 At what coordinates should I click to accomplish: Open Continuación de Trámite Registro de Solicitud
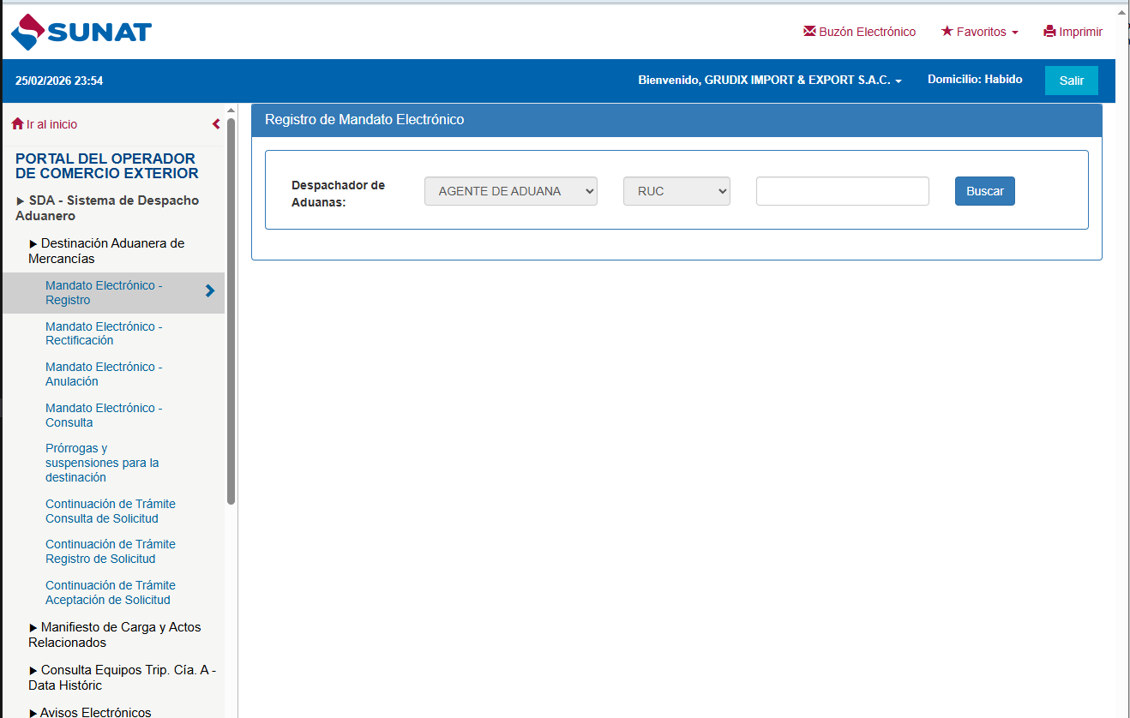(111, 552)
